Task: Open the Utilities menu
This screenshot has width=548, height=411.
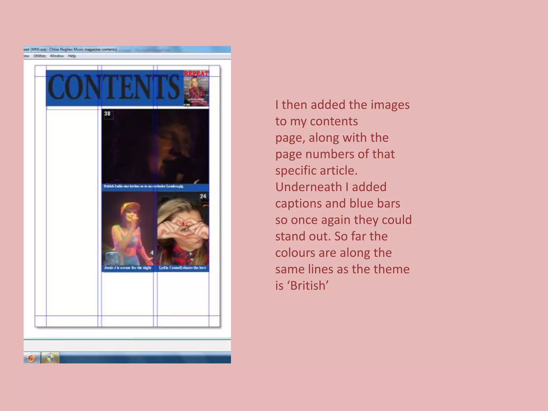Action: [40, 56]
